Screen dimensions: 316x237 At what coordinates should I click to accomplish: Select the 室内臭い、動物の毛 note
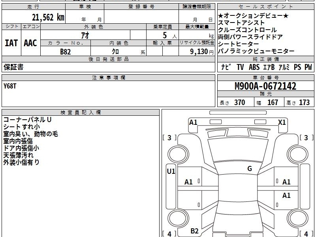tap(31, 134)
